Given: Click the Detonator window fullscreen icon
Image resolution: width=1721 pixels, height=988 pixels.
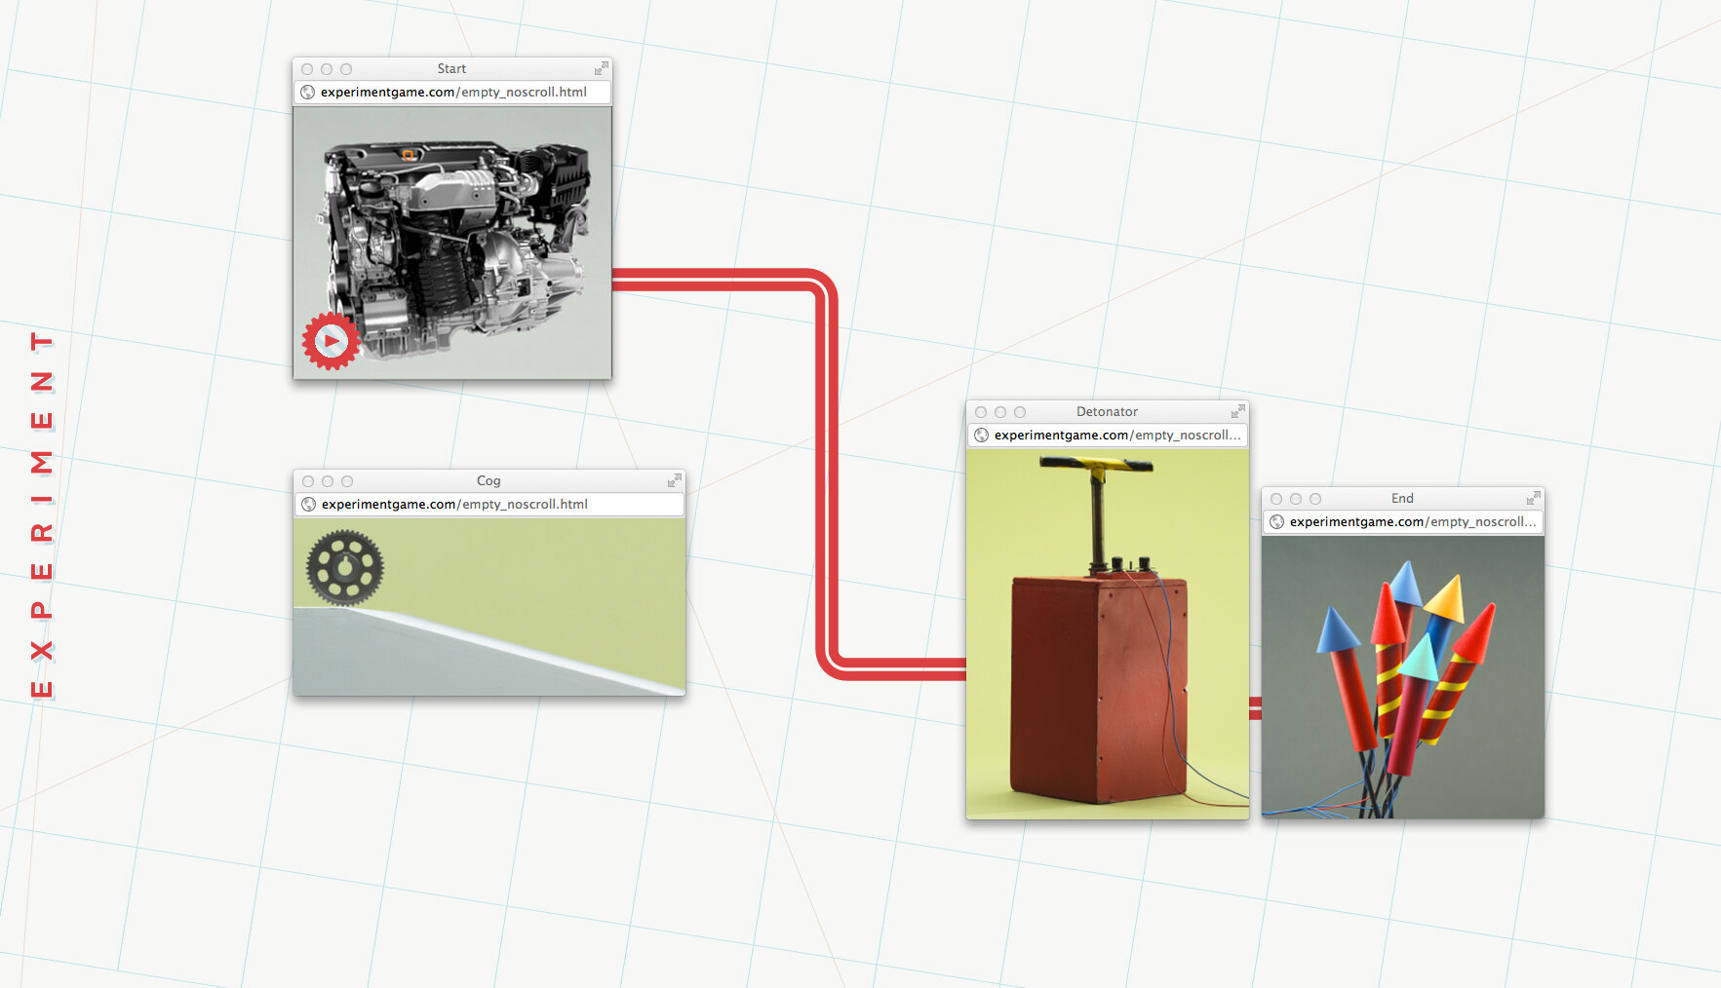Looking at the screenshot, I should click(1237, 411).
